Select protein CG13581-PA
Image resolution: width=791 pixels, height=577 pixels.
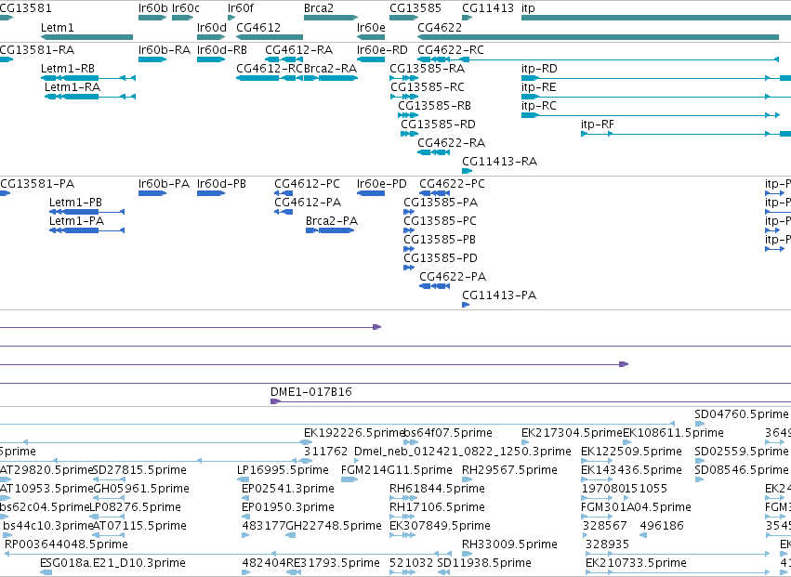pyautogui.click(x=37, y=183)
